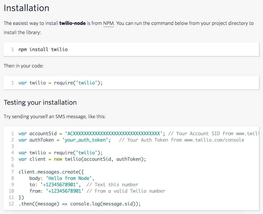Click the "Try sending yourself an SMS" sentence

(x=55, y=116)
